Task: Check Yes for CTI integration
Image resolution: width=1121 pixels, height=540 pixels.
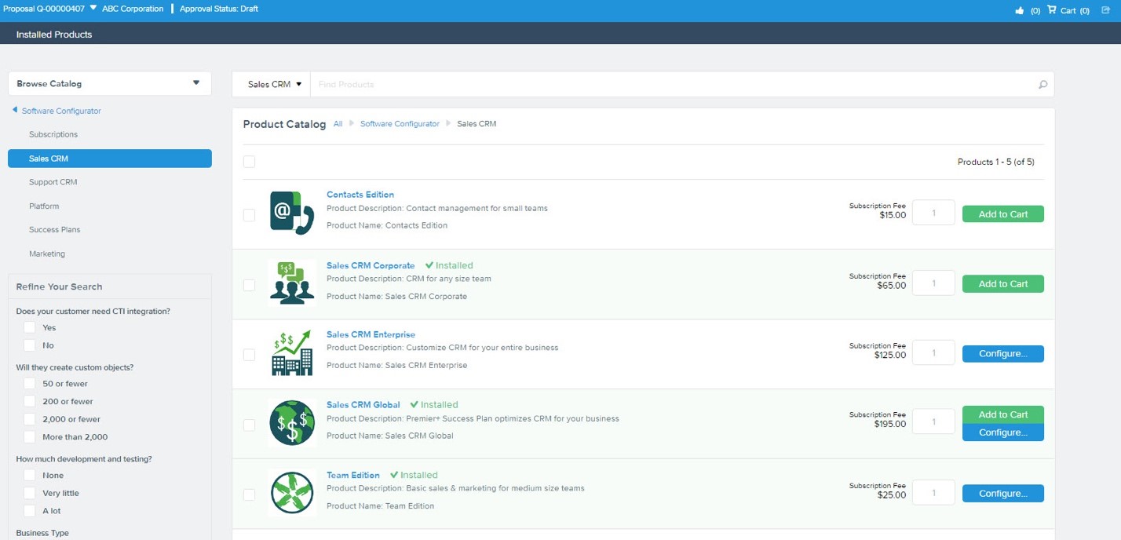Action: coord(29,327)
